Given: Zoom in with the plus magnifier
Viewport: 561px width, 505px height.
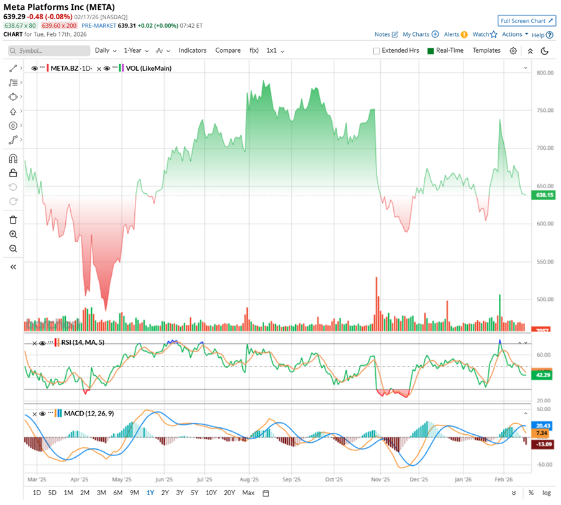Looking at the screenshot, I should pyautogui.click(x=13, y=234).
